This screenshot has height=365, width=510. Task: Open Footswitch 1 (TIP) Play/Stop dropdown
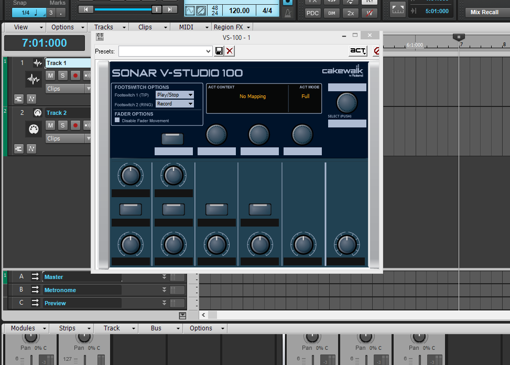(x=175, y=95)
